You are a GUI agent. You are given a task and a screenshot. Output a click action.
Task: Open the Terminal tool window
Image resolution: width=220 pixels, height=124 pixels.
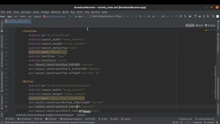51,119
